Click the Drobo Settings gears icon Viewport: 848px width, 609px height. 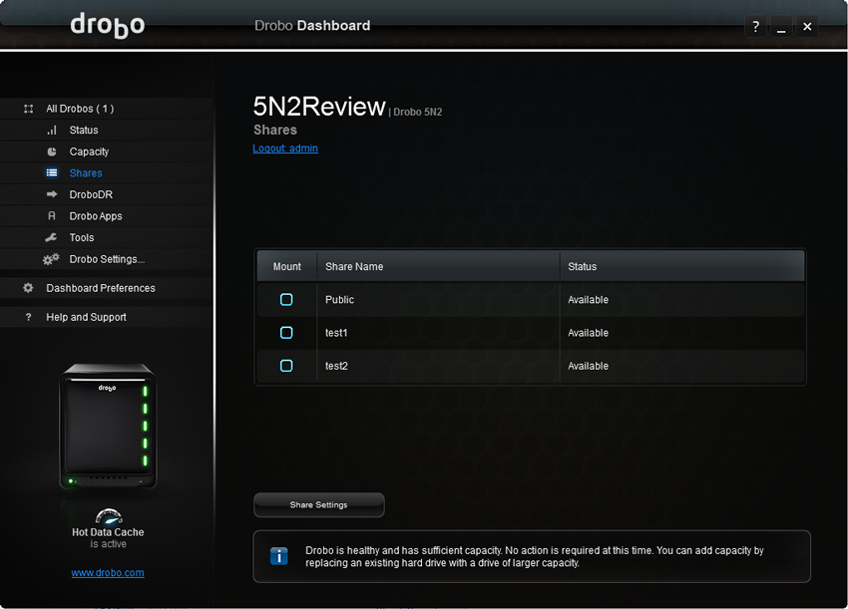[x=51, y=259]
